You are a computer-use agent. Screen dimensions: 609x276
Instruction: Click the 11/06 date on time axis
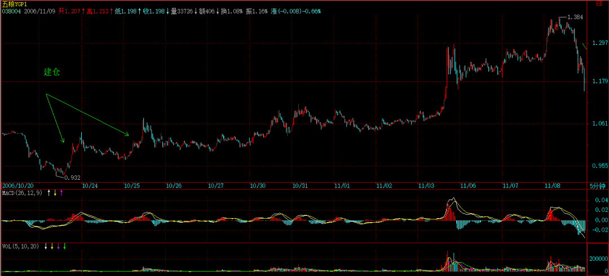467,186
